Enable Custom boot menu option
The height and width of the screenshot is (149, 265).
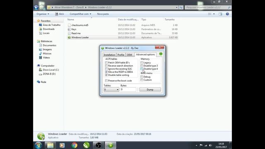pyautogui.click(x=142, y=80)
